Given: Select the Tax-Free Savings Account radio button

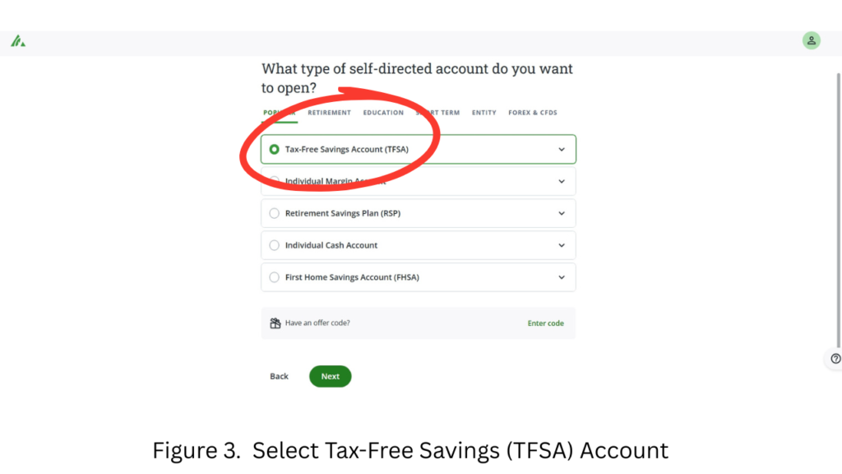Looking at the screenshot, I should [273, 149].
